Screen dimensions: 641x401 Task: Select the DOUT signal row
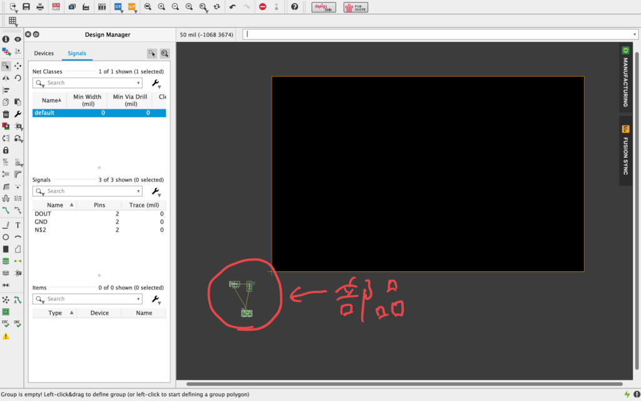[x=100, y=214]
